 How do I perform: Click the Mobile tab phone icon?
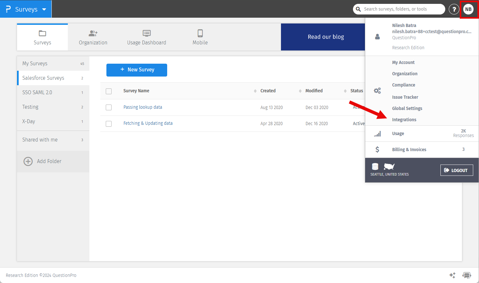(200, 33)
